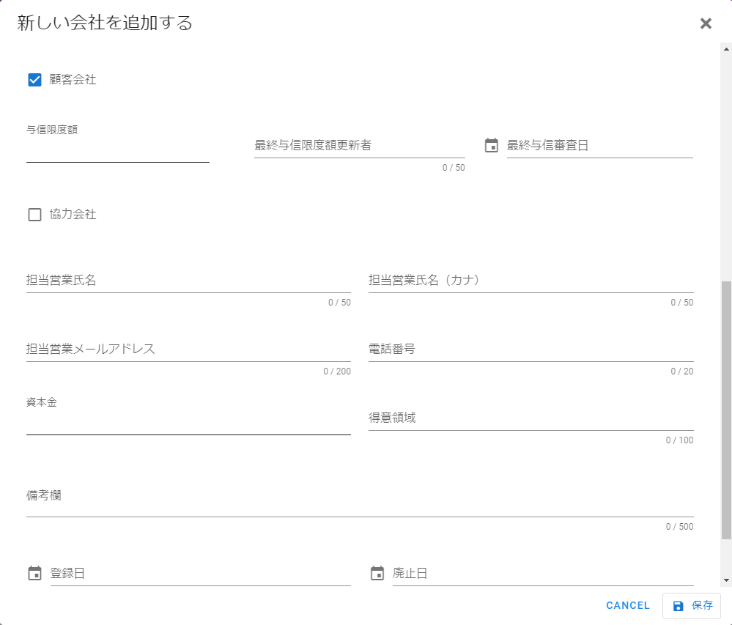Click the save disk icon on the 保存 button
The width and height of the screenshot is (732, 625).
pos(677,606)
